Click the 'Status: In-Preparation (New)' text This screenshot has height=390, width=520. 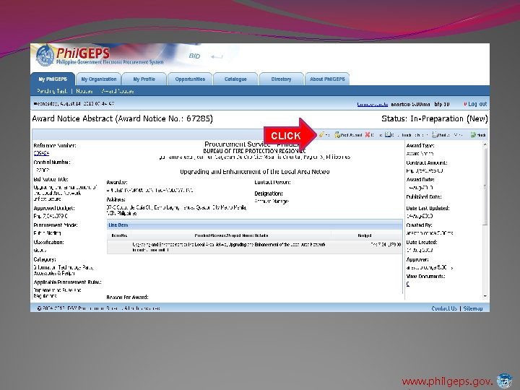coord(435,118)
